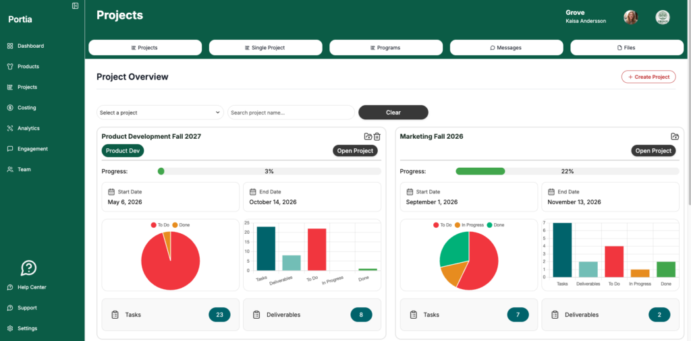The width and height of the screenshot is (691, 341).
Task: Open Project for Marketing Fall 2026
Action: pyautogui.click(x=653, y=150)
